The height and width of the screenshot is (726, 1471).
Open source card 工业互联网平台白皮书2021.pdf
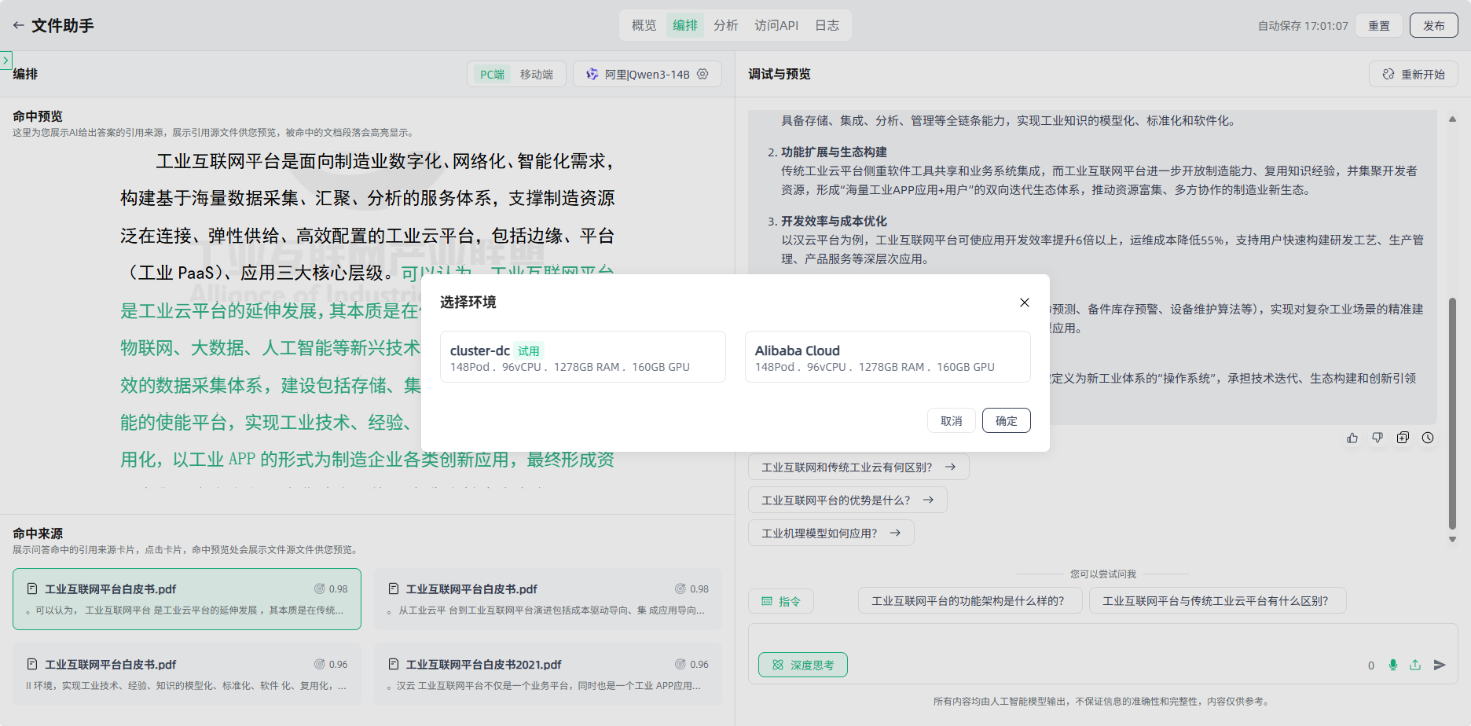tap(548, 674)
